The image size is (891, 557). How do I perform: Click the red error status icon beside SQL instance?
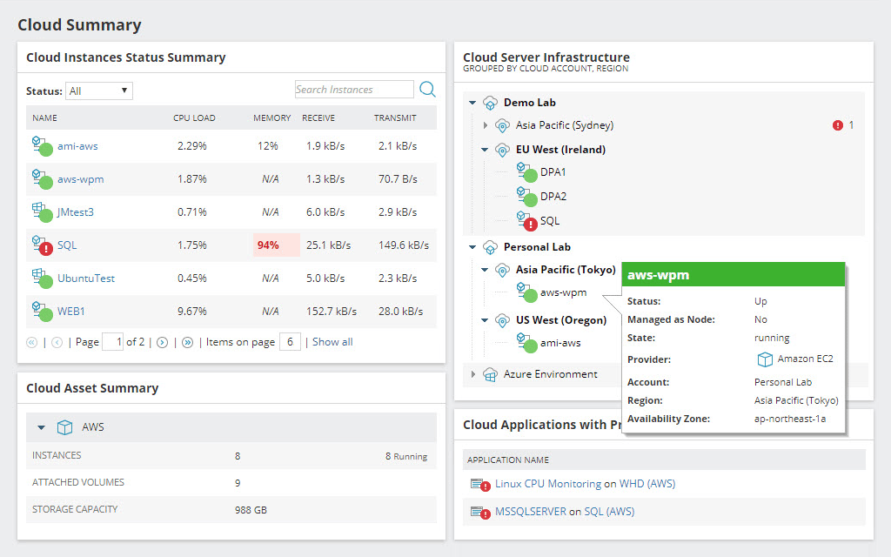44,248
